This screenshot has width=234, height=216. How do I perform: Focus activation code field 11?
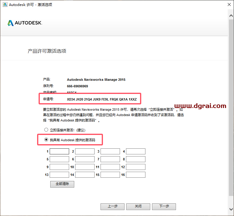[x=110, y=167]
